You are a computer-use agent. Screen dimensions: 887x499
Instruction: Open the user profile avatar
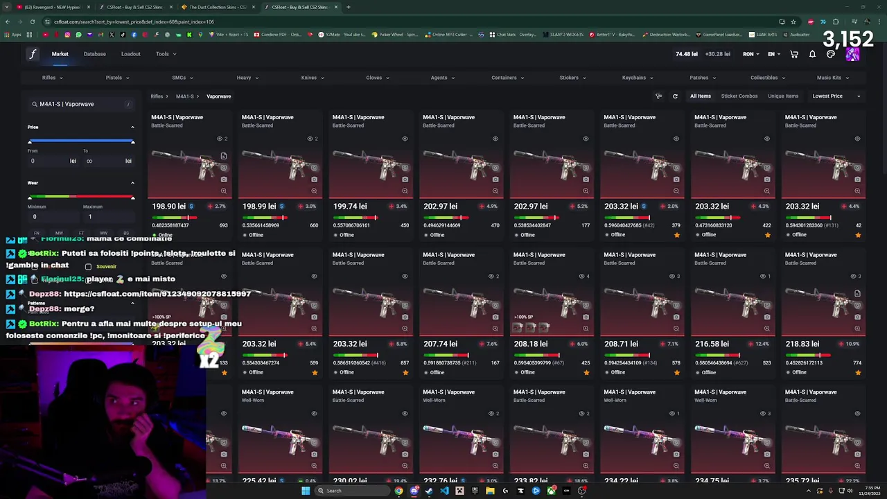pos(852,55)
